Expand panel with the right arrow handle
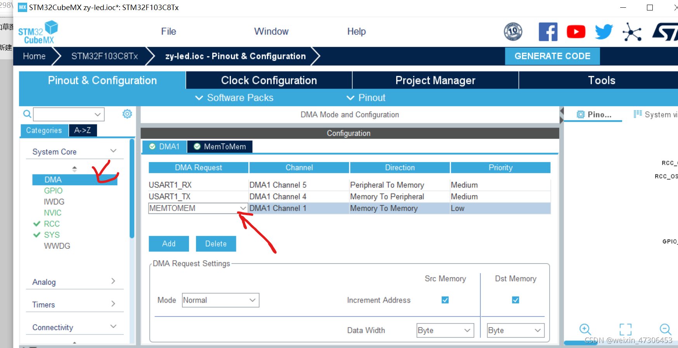 562,120
